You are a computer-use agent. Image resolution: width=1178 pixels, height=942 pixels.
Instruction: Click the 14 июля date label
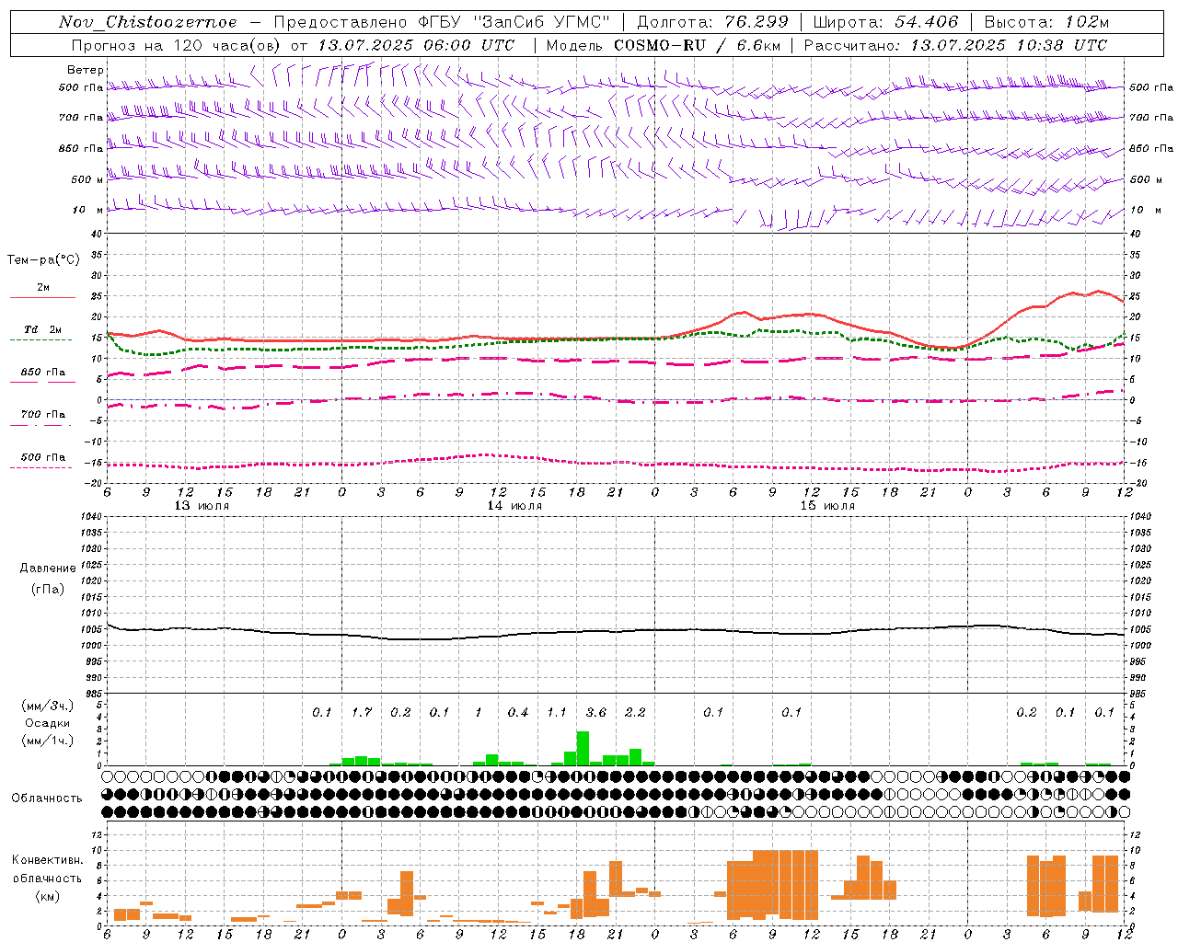(x=514, y=506)
